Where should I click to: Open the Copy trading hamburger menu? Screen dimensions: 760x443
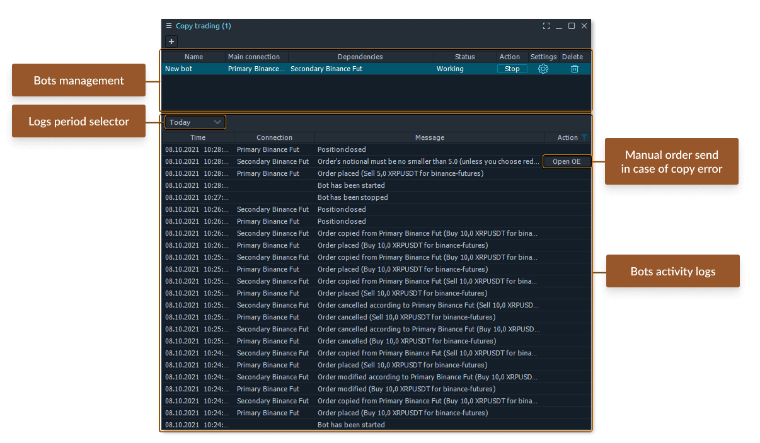click(x=168, y=26)
